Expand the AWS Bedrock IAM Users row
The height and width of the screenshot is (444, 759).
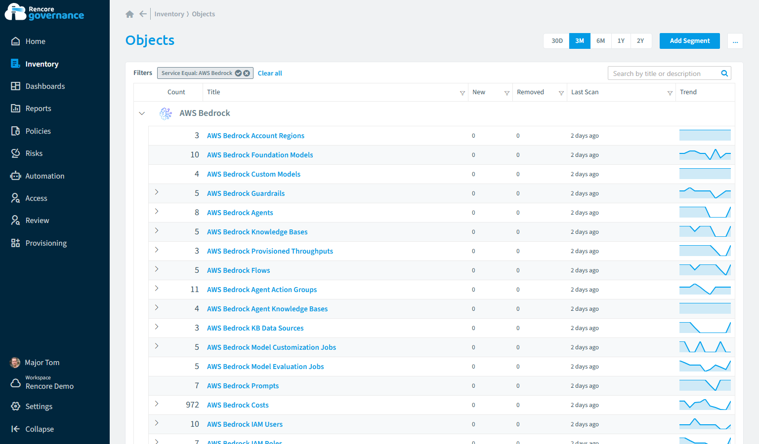pos(157,423)
